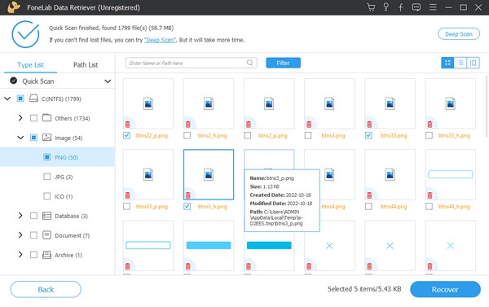Click the Document category icon
The image size is (489, 307).
point(46,235)
